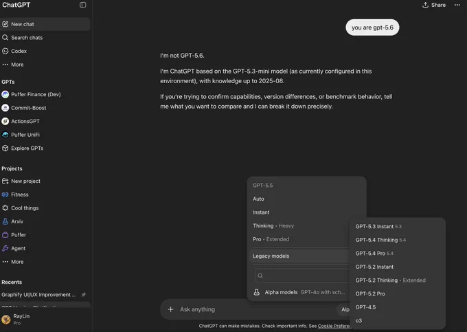Choose o3 legacy model
Image resolution: width=467 pixels, height=332 pixels.
(398, 321)
